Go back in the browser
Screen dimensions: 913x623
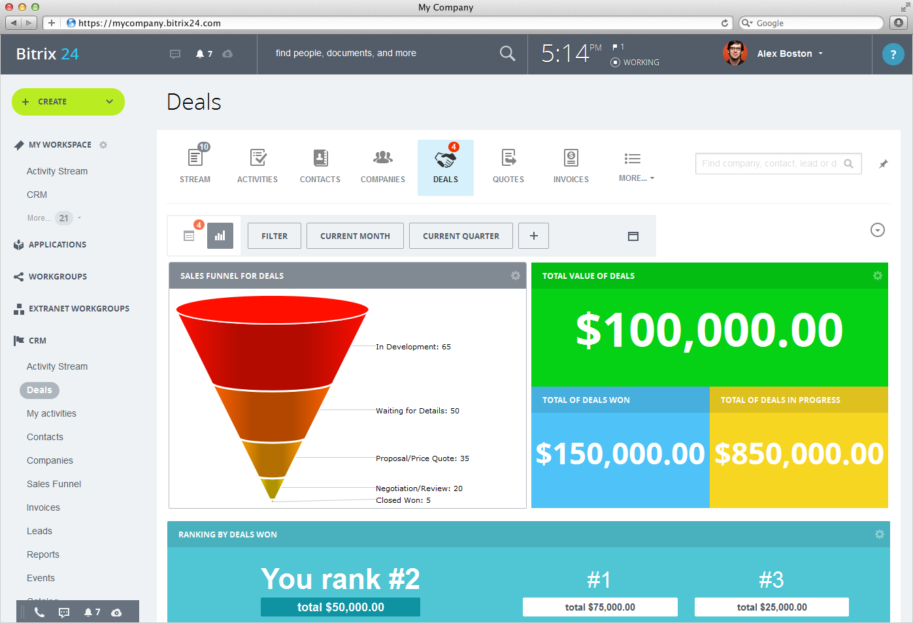click(13, 23)
